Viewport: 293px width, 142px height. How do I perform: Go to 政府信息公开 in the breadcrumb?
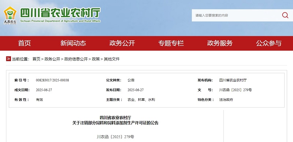click(76, 59)
